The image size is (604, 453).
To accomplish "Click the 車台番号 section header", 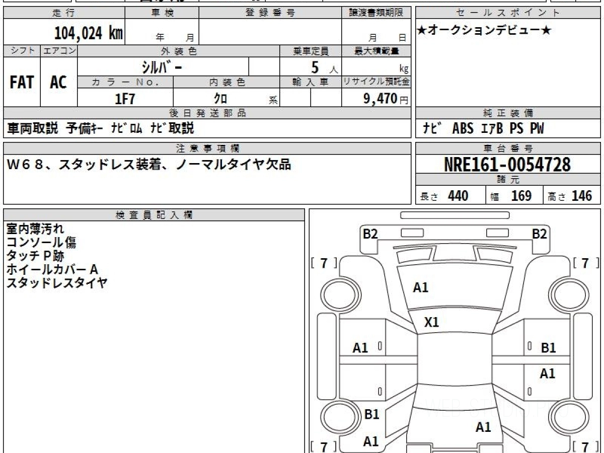I will [x=508, y=148].
